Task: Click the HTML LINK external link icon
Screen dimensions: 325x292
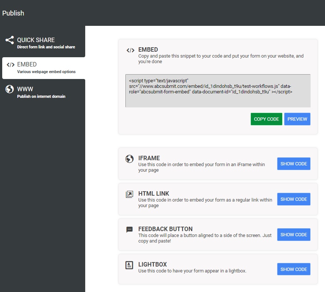Action: (x=129, y=194)
